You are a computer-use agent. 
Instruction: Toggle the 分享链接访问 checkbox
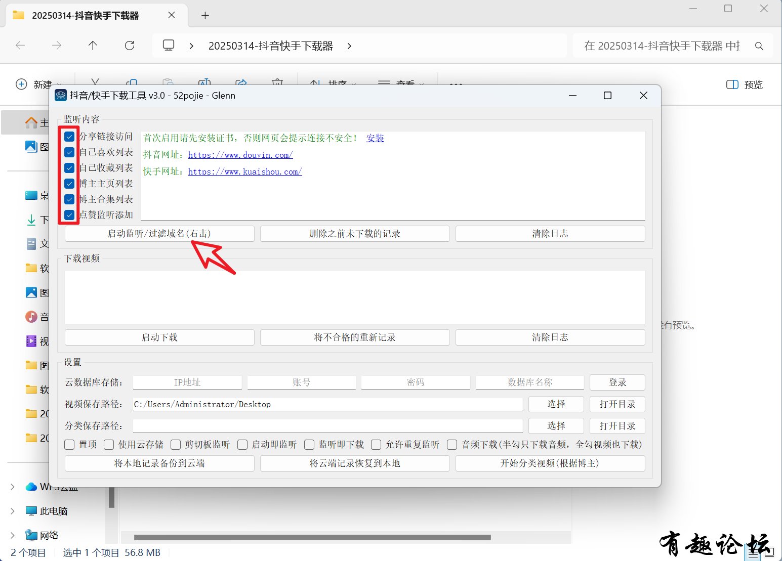coord(69,137)
